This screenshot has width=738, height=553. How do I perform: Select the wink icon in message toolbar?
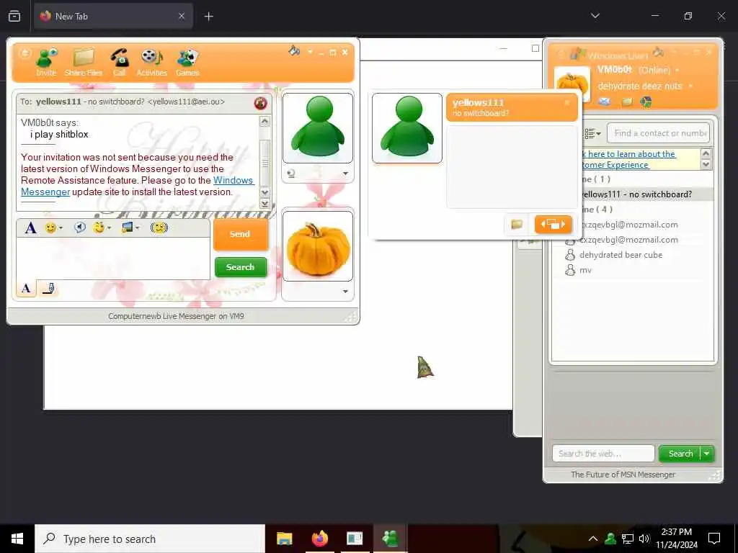(x=98, y=228)
